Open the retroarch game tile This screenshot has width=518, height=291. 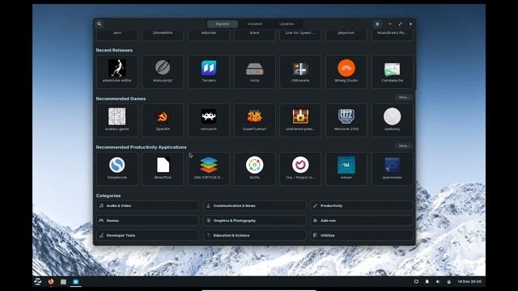[209, 120]
